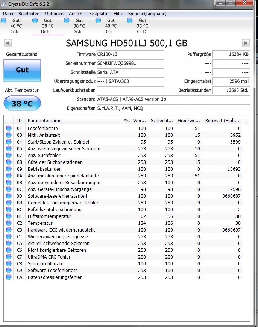The image size is (258, 327).
Task: Click the serial number field S0MUJFWQ369981
Action: click(131, 63)
